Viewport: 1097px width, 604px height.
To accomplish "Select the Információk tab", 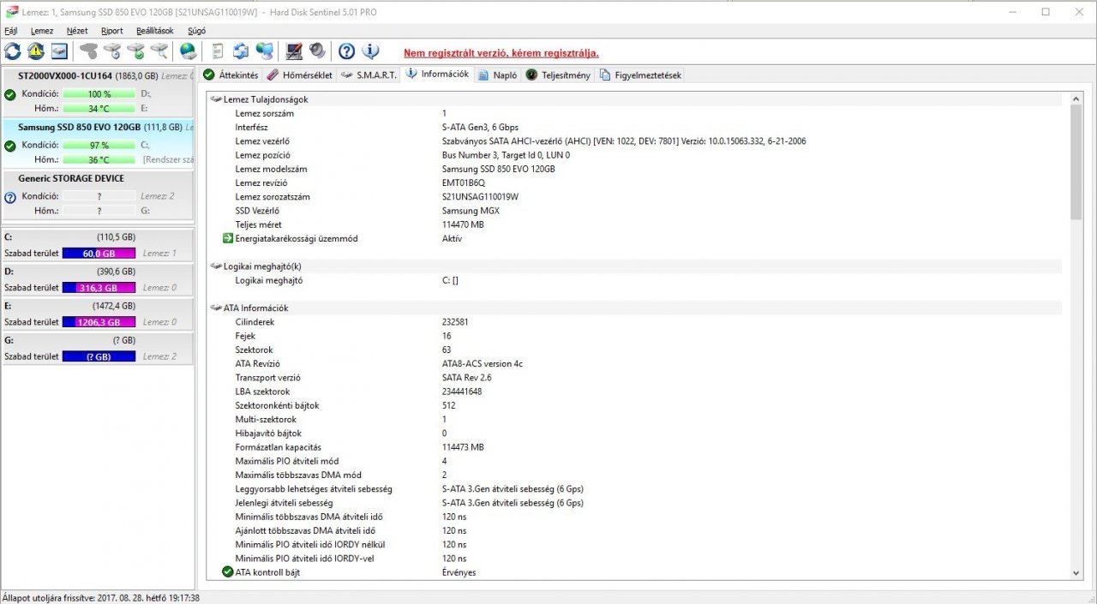I will (x=437, y=75).
